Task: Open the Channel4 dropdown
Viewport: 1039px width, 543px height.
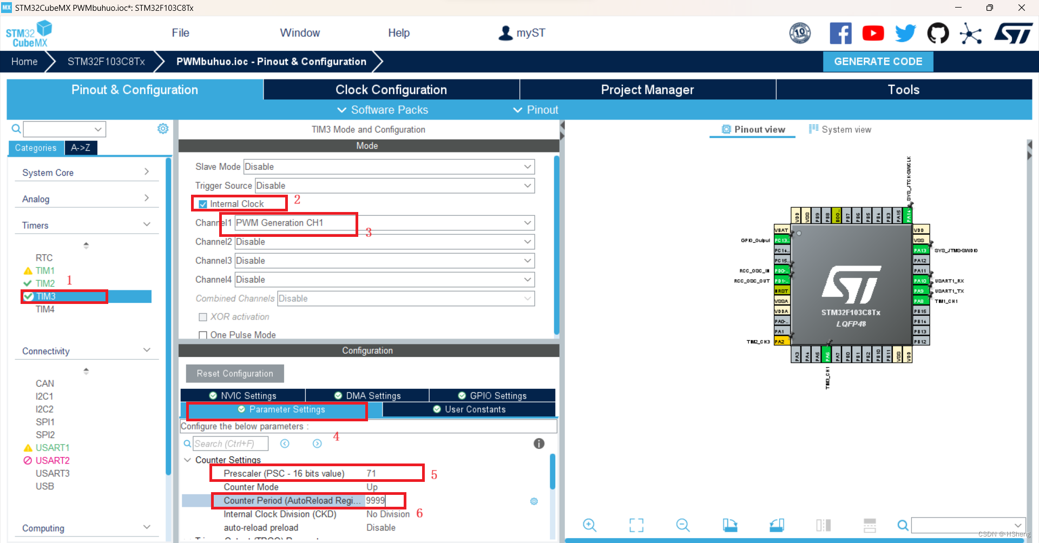Action: tap(384, 280)
